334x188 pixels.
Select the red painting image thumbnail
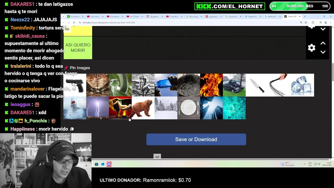pos(120,108)
